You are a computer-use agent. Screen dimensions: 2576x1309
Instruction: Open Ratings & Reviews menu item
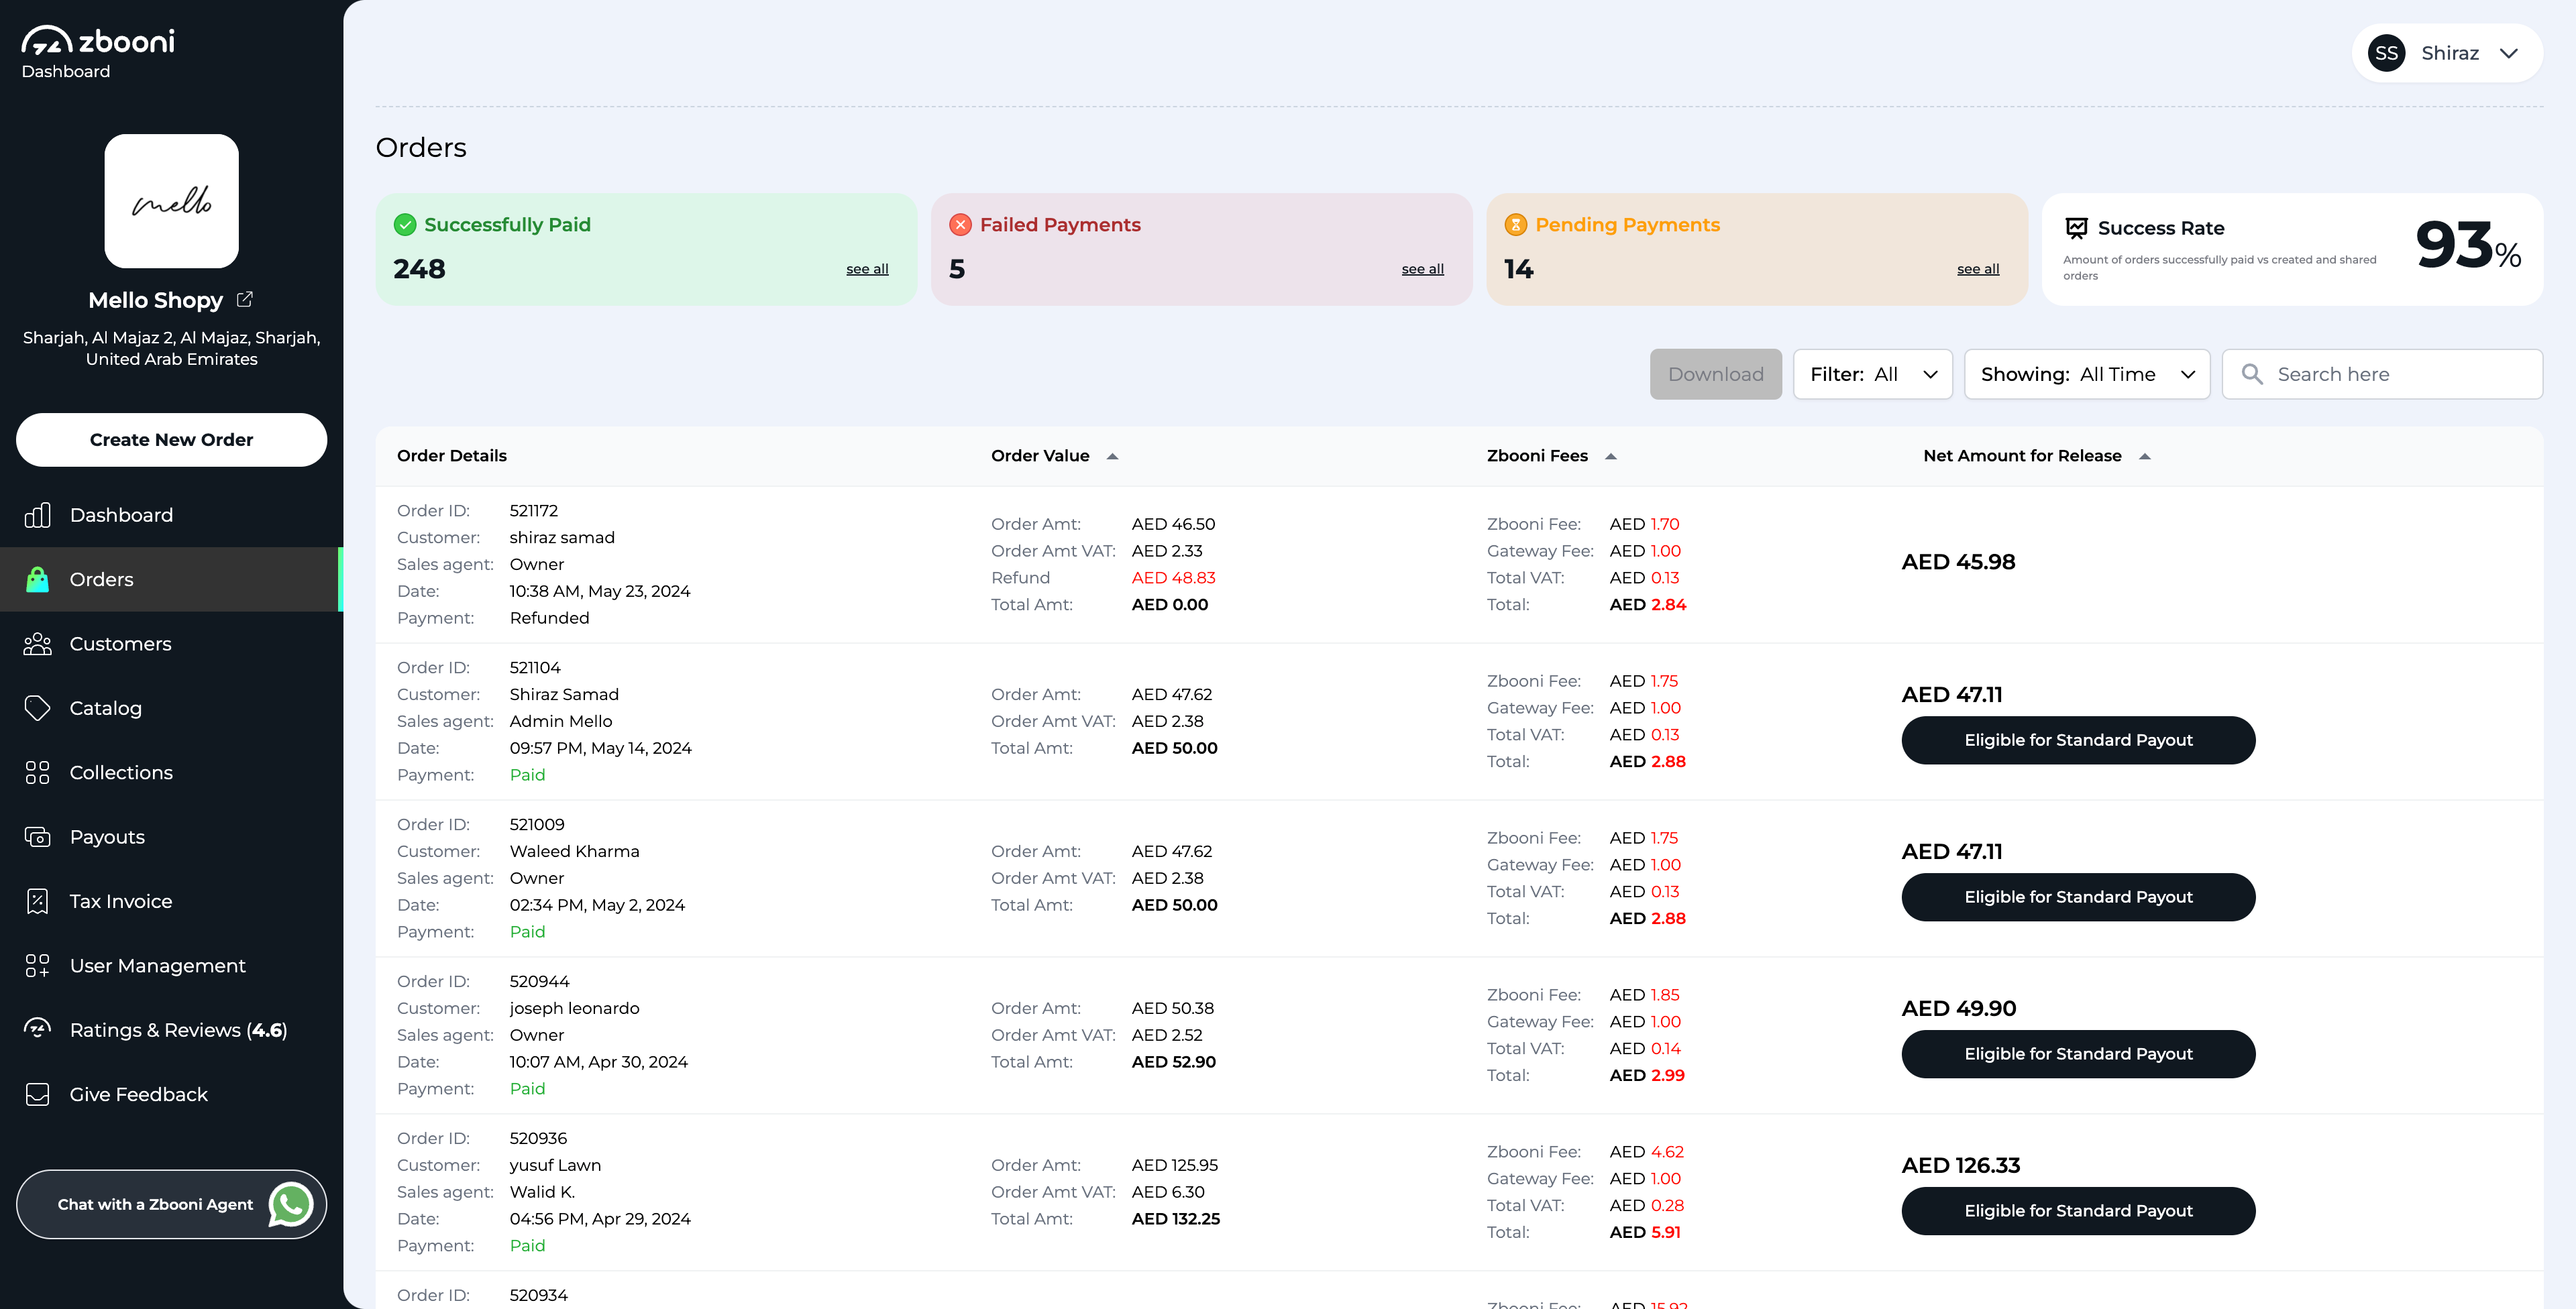point(178,1030)
